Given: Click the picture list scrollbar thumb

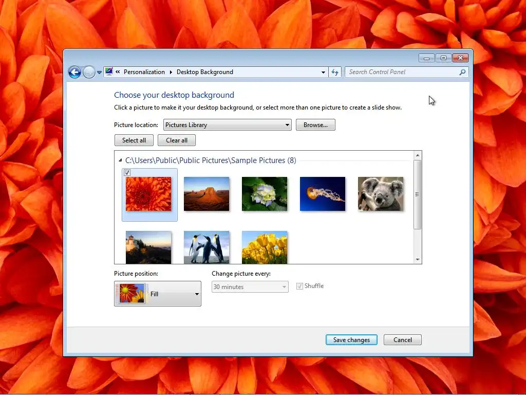Looking at the screenshot, I should coord(417,194).
